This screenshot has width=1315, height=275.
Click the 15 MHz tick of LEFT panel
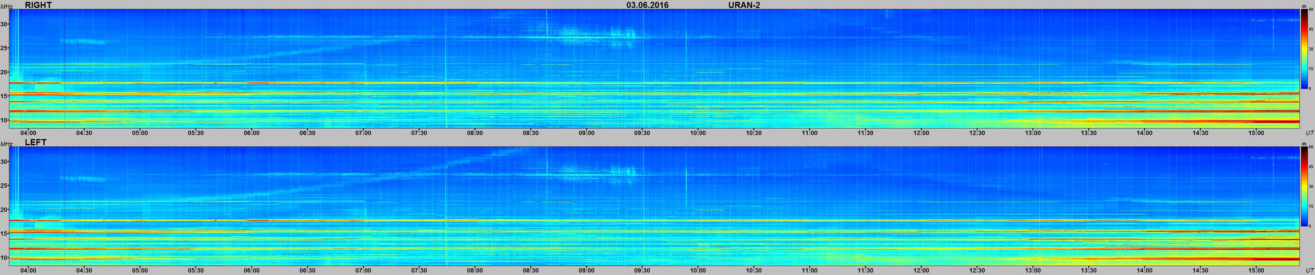click(4, 234)
